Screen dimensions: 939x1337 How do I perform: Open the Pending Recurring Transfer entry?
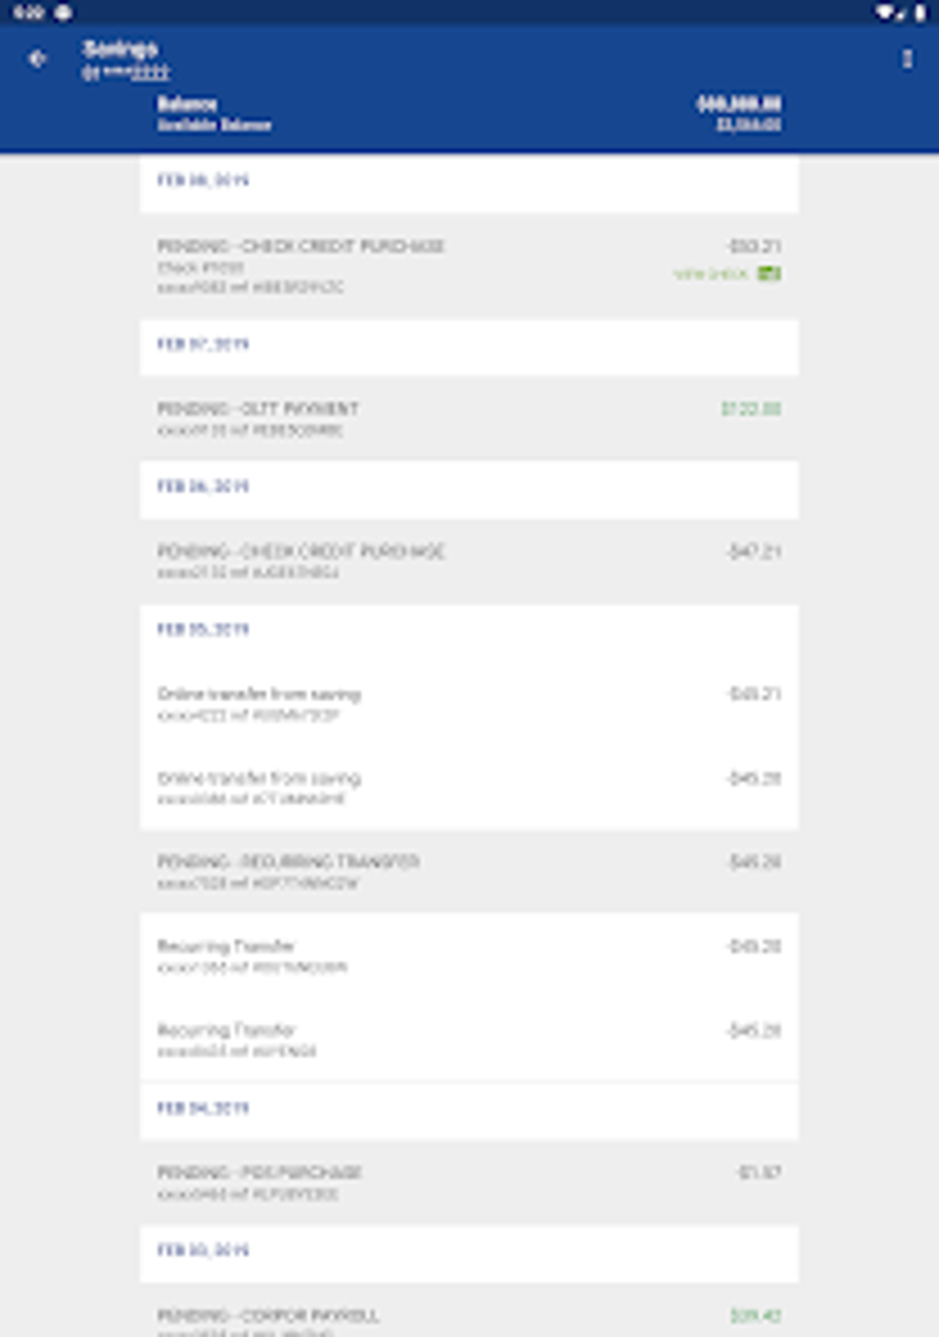pyautogui.click(x=469, y=871)
